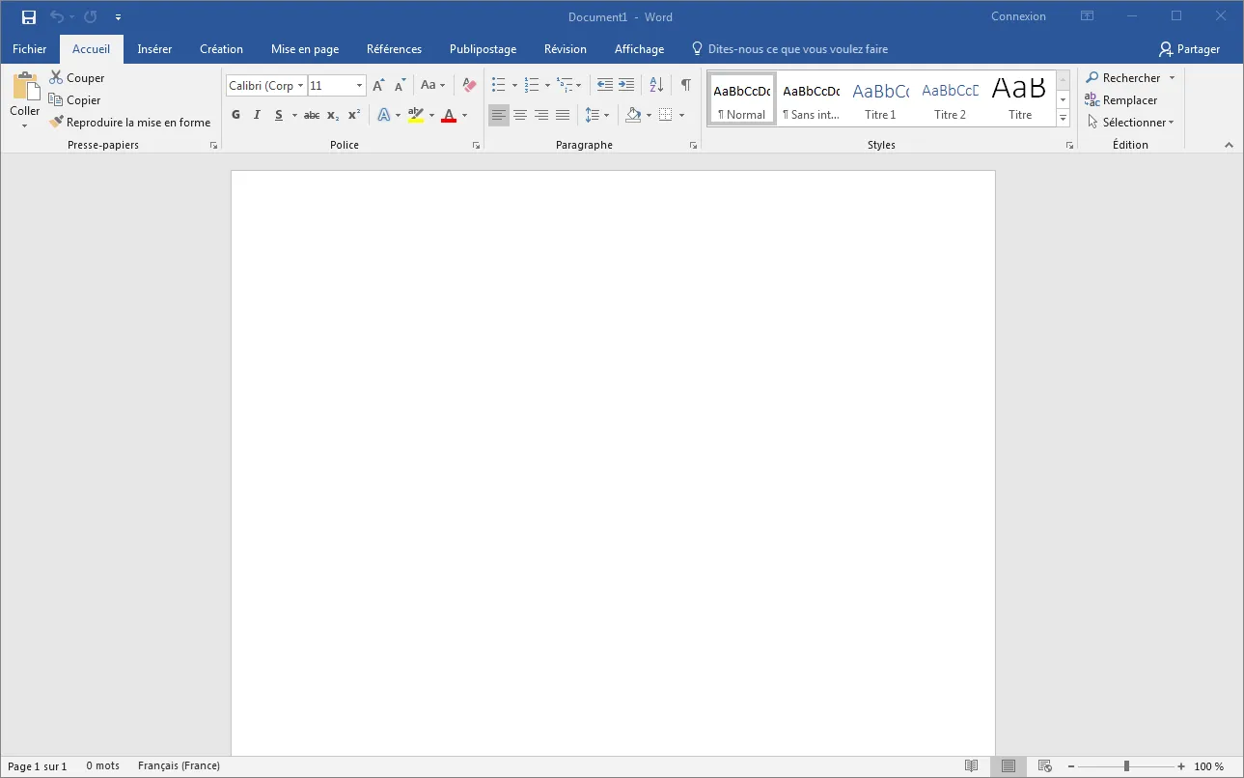Click Français (France) language indicator
This screenshot has height=778, width=1244.
click(179, 766)
